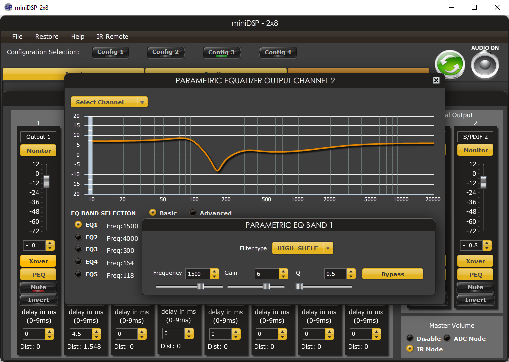509x362 pixels.
Task: Open the IR Remote menu
Action: coord(113,37)
